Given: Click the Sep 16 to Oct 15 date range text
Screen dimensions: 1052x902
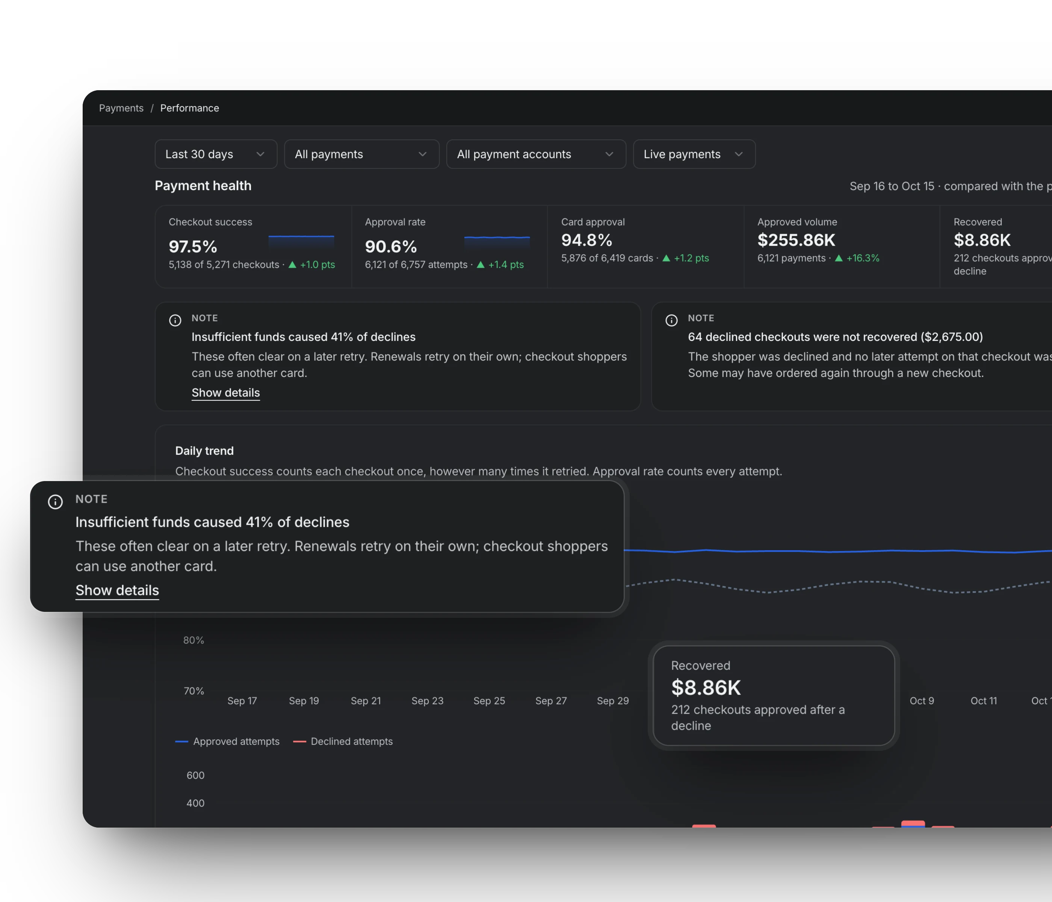Looking at the screenshot, I should tap(892, 186).
